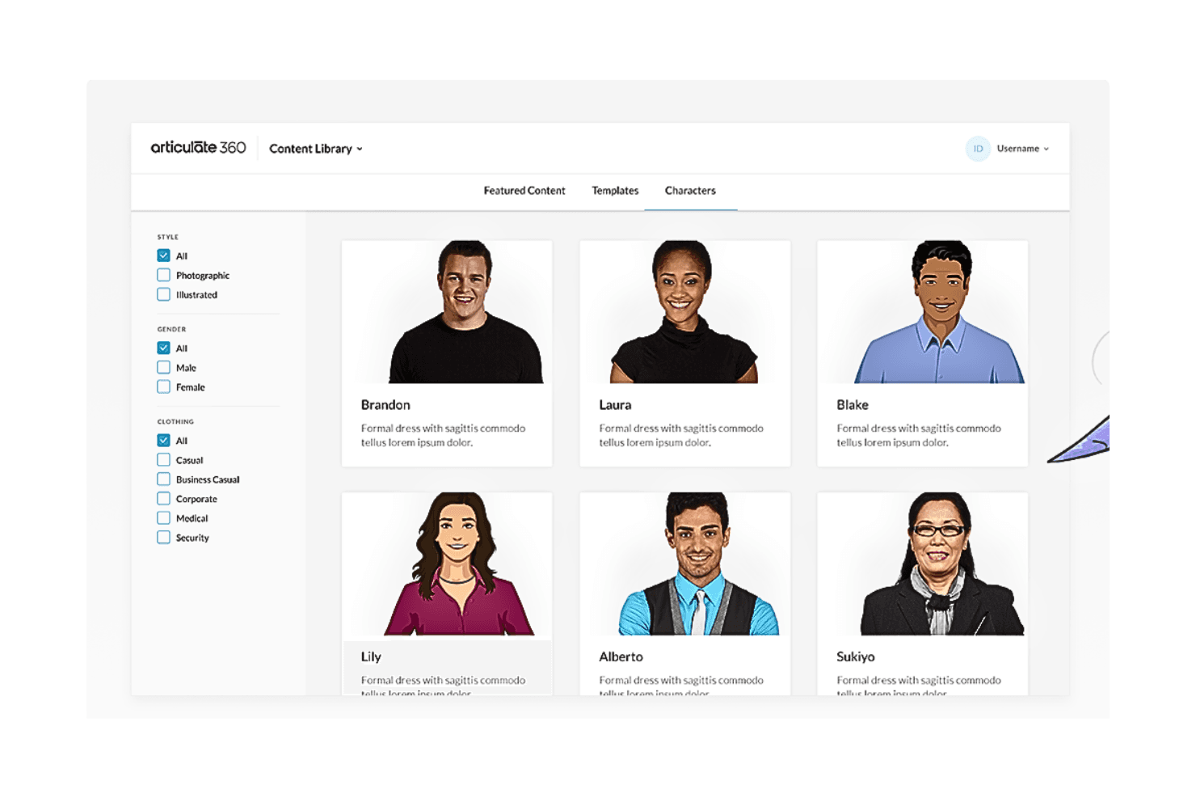Check the Female gender filter

[163, 386]
